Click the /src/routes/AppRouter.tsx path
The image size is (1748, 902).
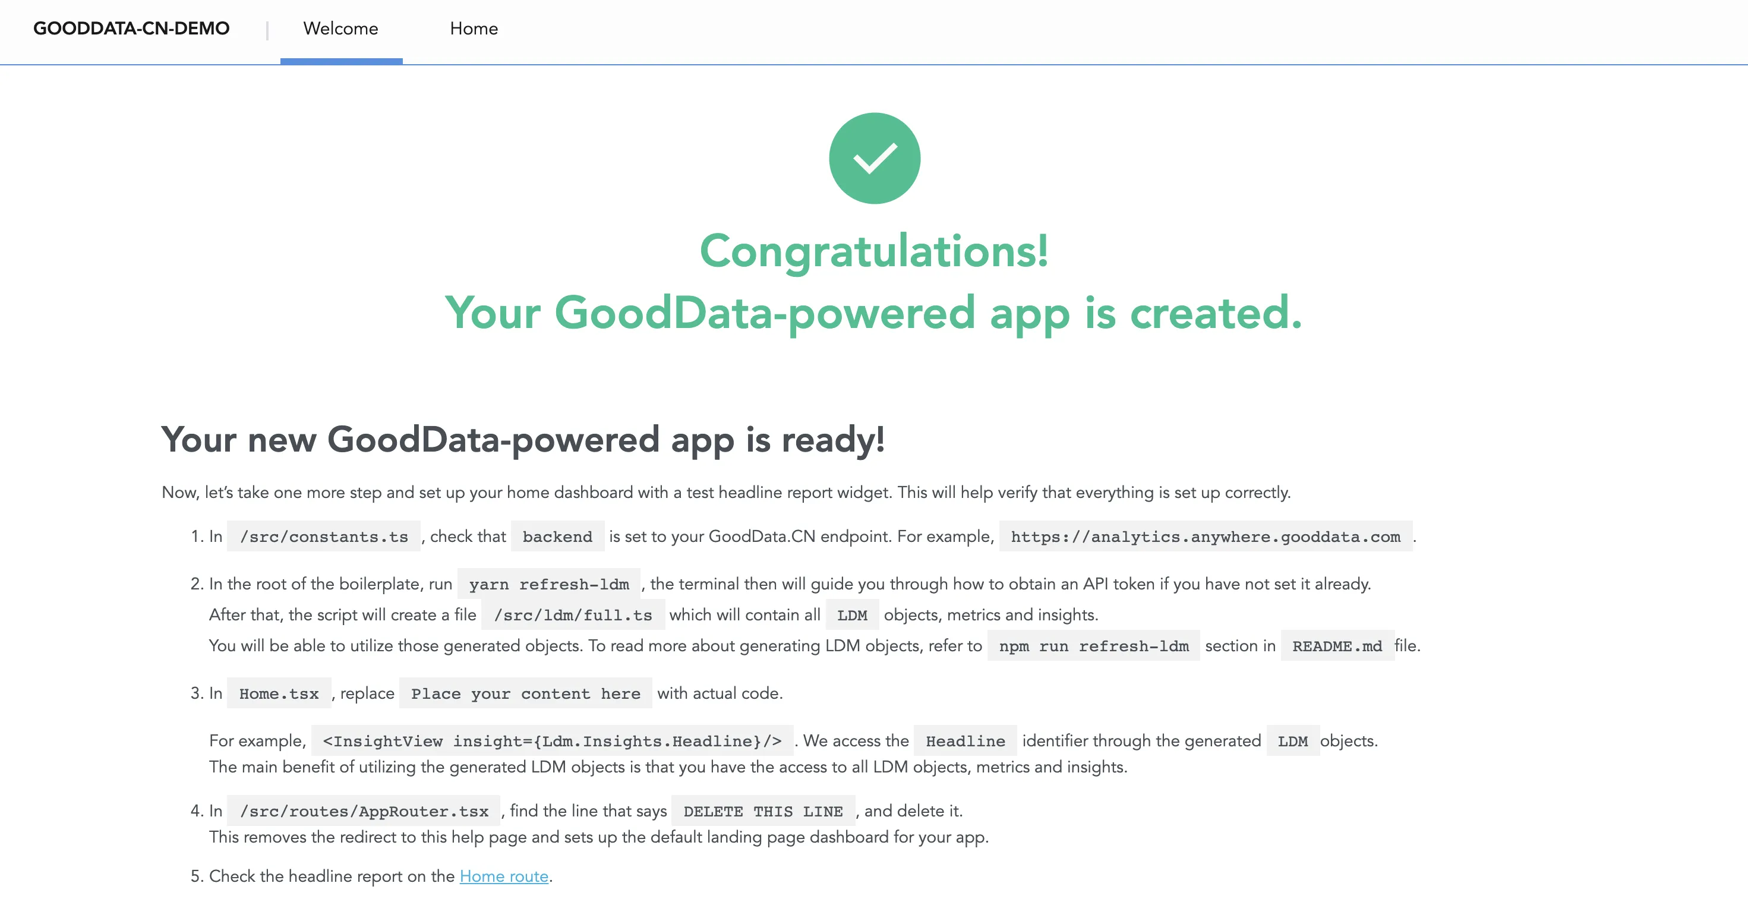click(364, 810)
